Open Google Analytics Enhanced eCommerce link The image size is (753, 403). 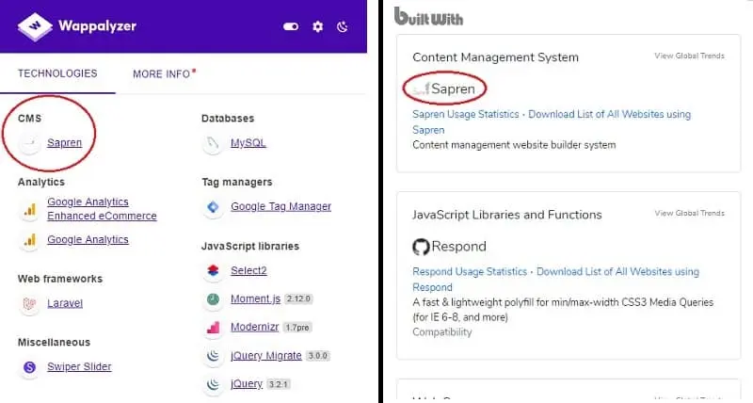[102, 209]
